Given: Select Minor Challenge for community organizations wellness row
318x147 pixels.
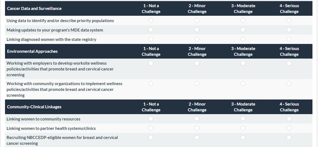Looking at the screenshot, I should point(197,84).
